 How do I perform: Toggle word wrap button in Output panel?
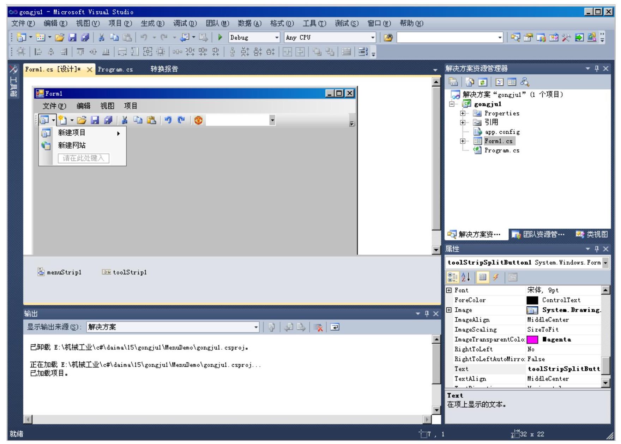(334, 328)
